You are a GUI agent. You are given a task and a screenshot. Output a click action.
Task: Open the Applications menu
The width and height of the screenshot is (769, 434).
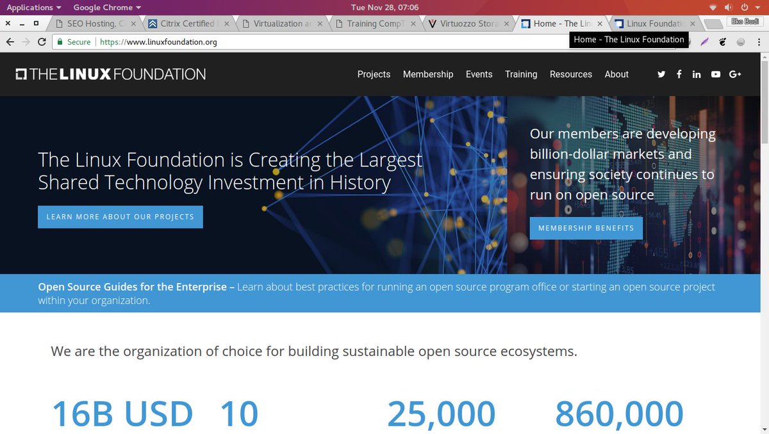(x=34, y=7)
